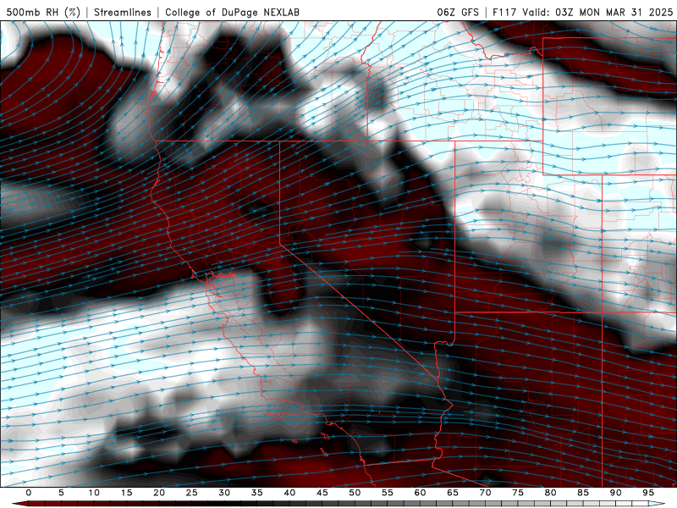The width and height of the screenshot is (677, 508).
Task: Click the '30' value on the RH scale
Action: click(224, 493)
